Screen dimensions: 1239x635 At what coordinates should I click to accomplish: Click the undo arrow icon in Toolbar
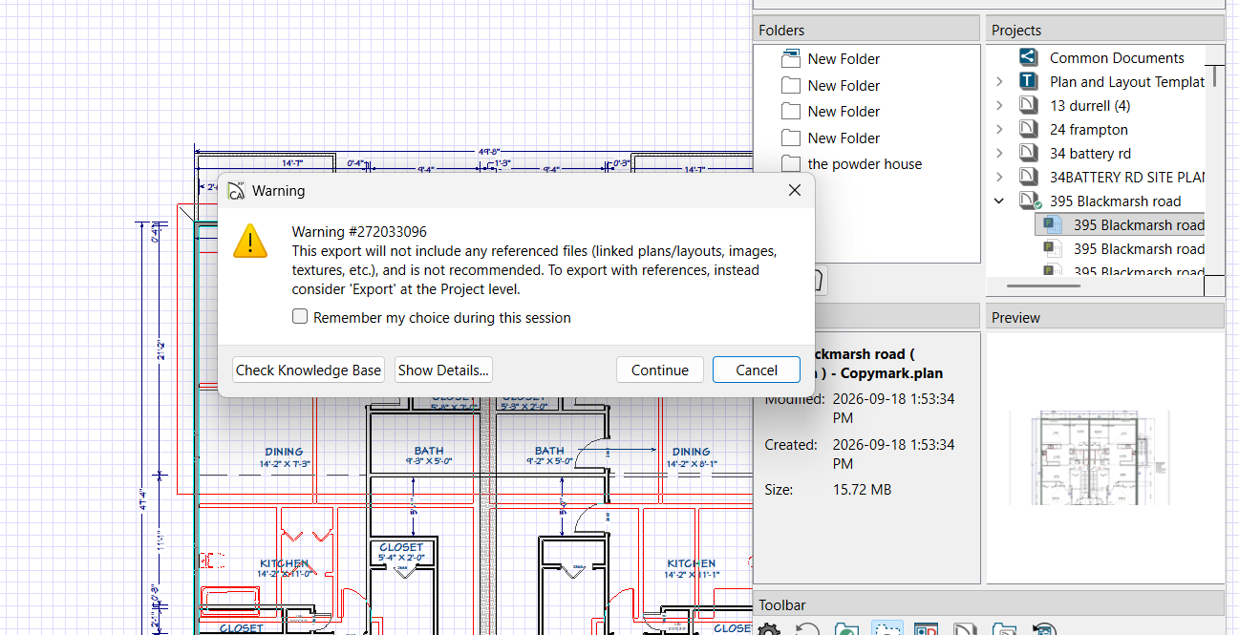click(807, 628)
